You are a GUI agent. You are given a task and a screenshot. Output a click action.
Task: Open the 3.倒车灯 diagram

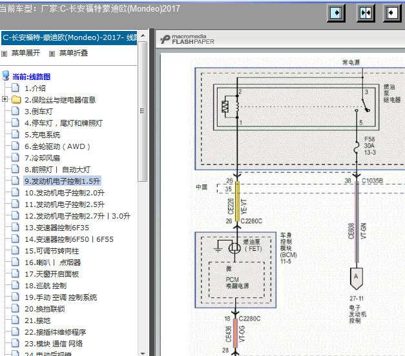point(39,112)
